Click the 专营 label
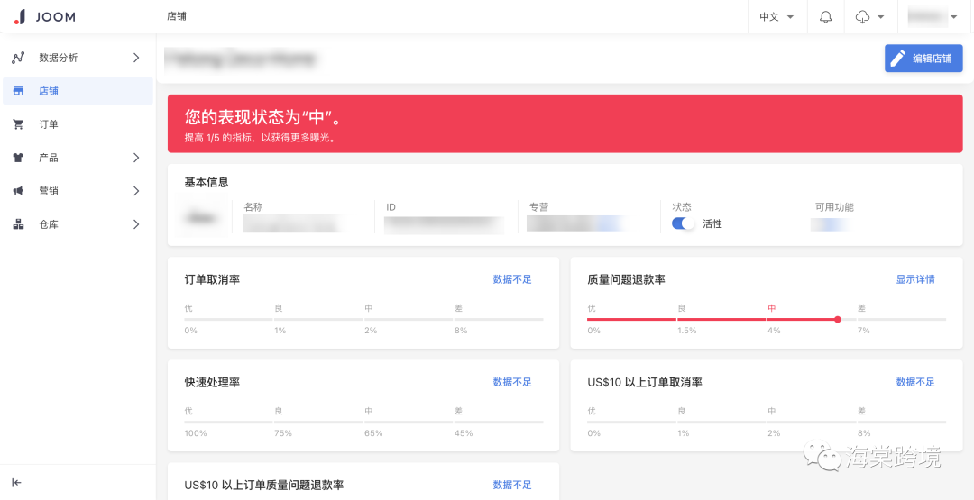The width and height of the screenshot is (974, 500). (x=538, y=207)
